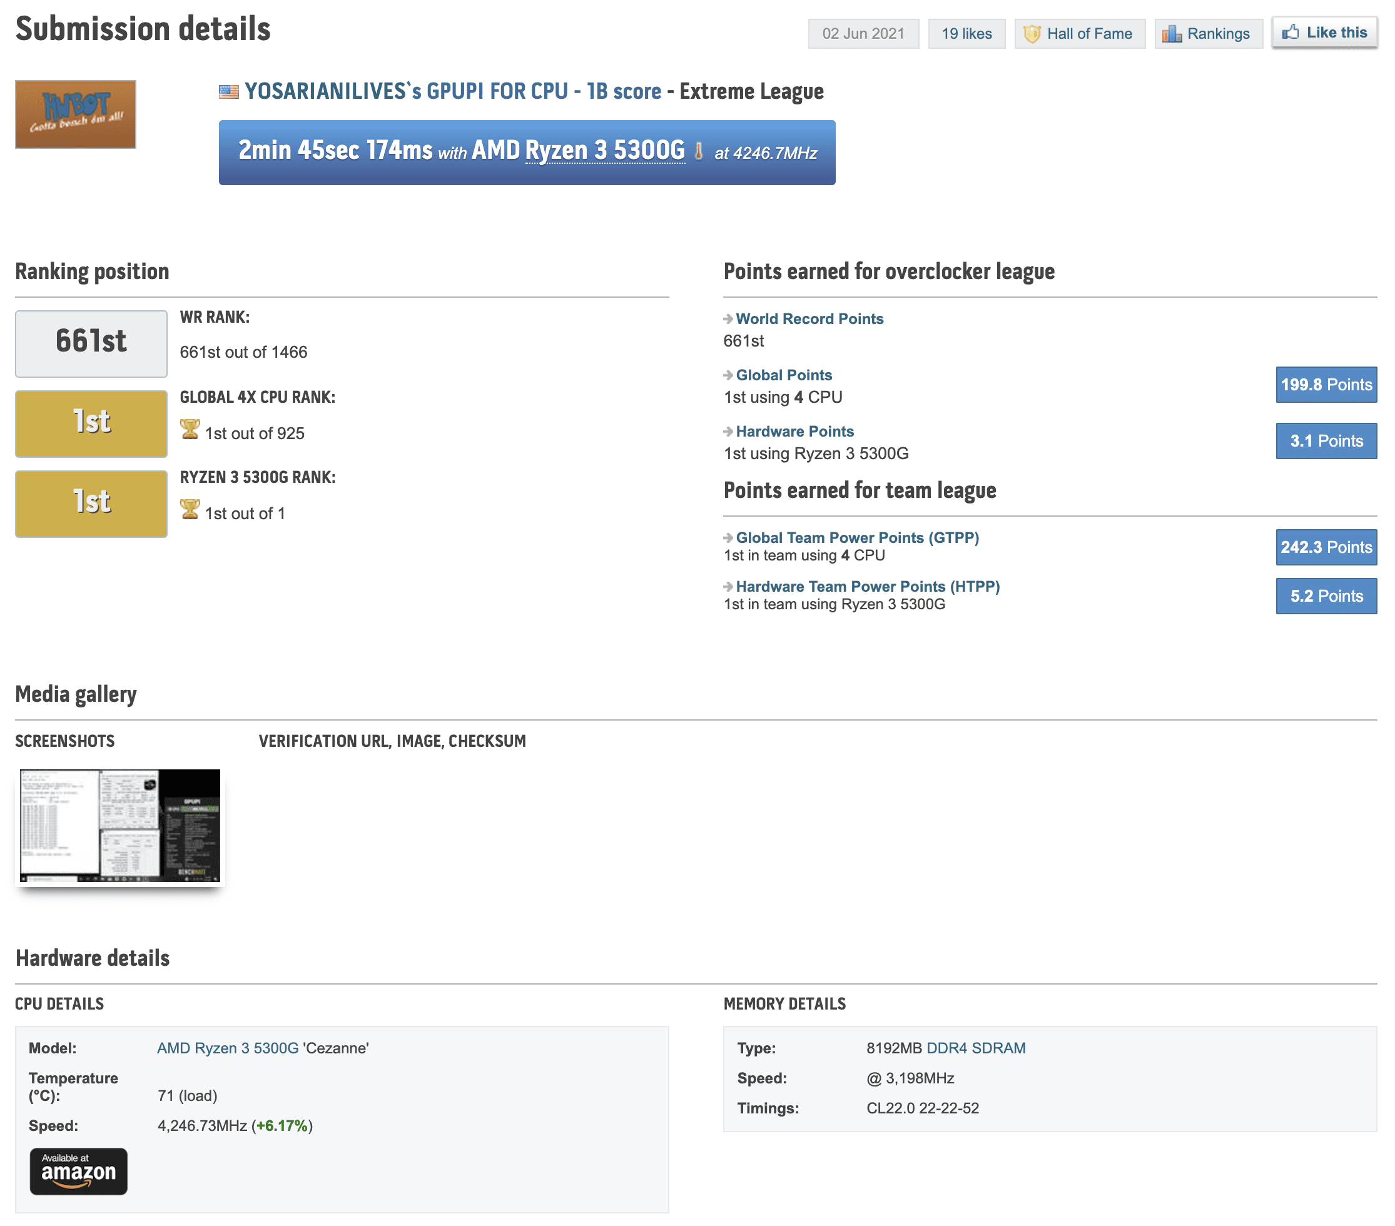Image resolution: width=1395 pixels, height=1226 pixels.
Task: Open the benchmark screenshot thumbnail
Action: pos(120,826)
